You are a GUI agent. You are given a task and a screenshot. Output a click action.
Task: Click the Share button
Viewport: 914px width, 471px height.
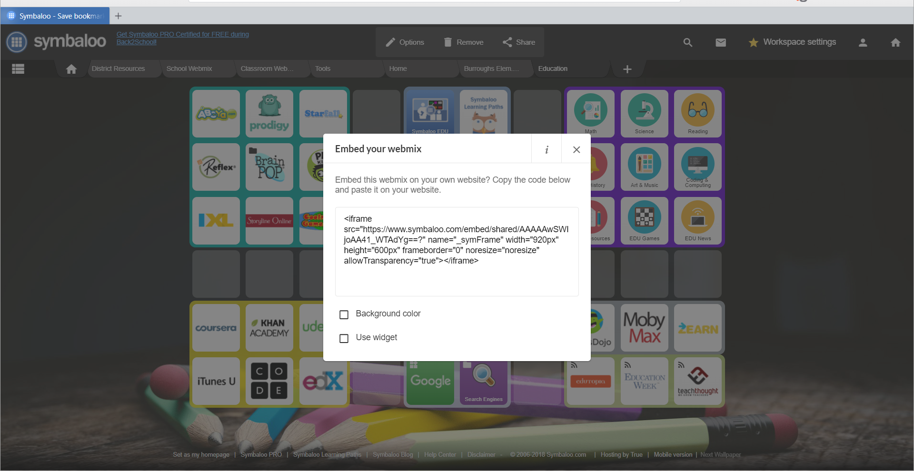point(519,42)
